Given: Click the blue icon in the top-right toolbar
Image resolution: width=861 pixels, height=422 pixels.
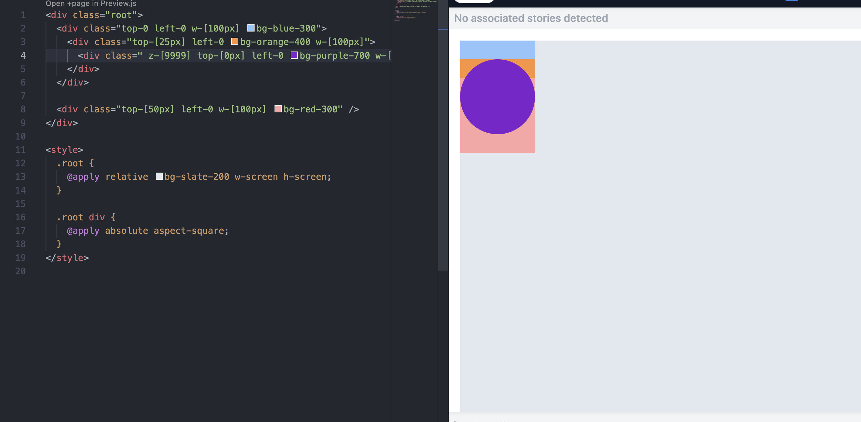Looking at the screenshot, I should coord(791,1).
